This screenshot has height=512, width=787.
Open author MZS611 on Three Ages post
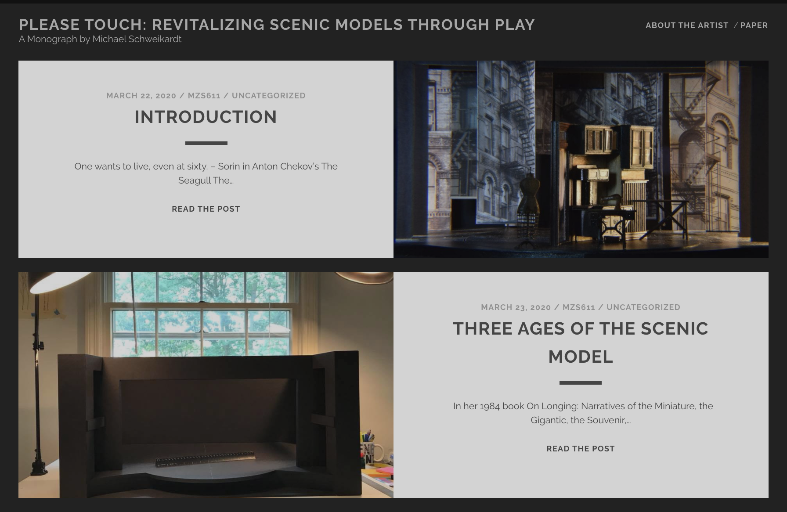(x=579, y=307)
